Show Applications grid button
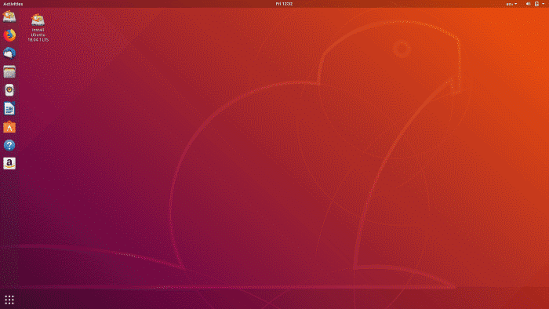The image size is (549, 309). coord(9,300)
